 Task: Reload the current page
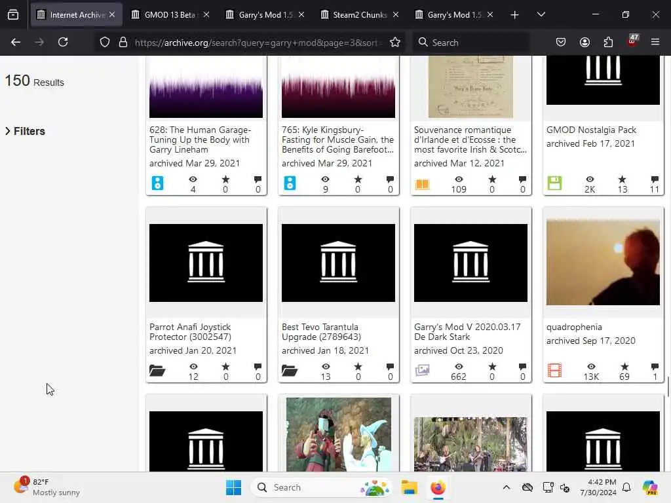[63, 42]
